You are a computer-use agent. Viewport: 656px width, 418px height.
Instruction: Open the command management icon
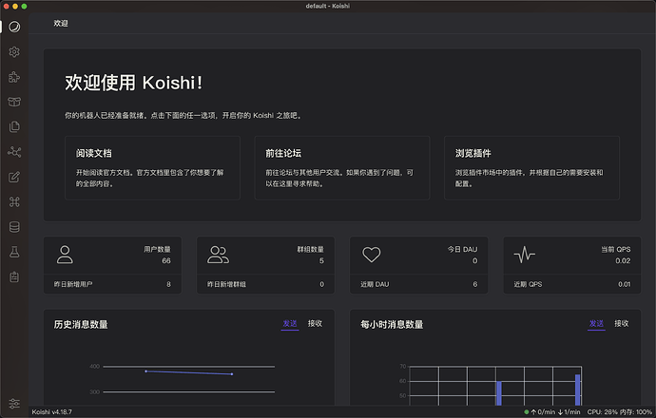click(x=14, y=201)
